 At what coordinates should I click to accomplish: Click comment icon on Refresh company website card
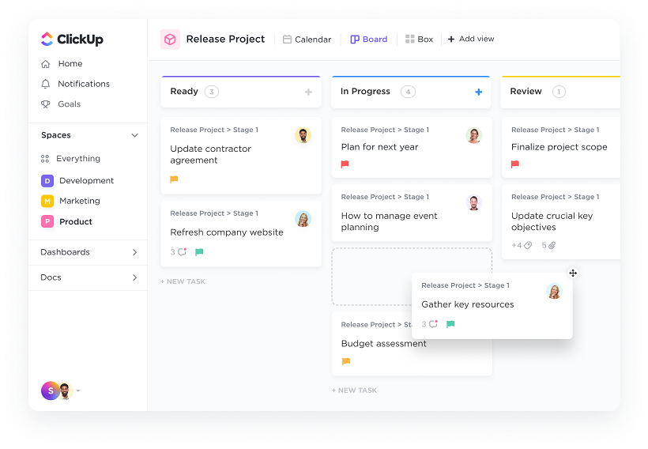pos(182,252)
